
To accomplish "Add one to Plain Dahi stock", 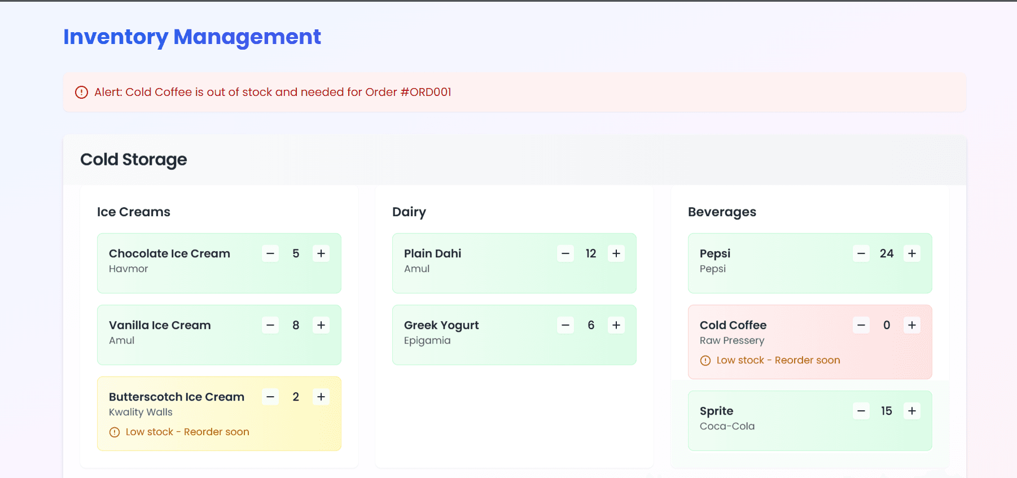I will coord(616,253).
